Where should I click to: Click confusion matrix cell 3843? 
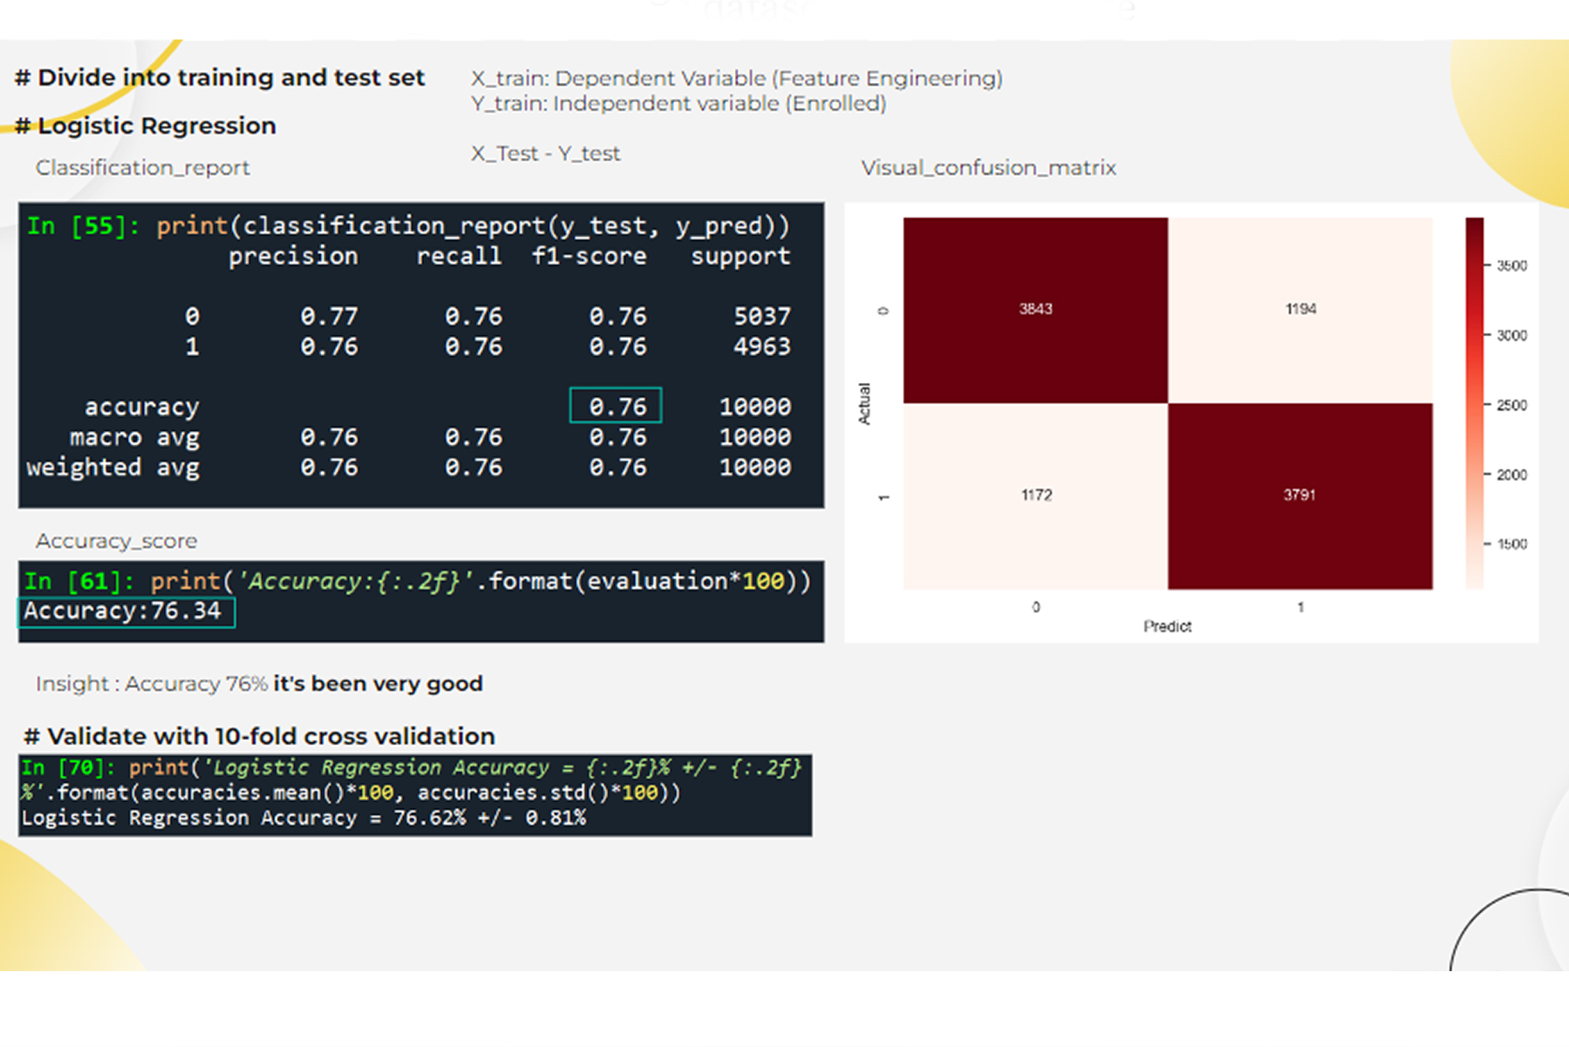pyautogui.click(x=1035, y=310)
